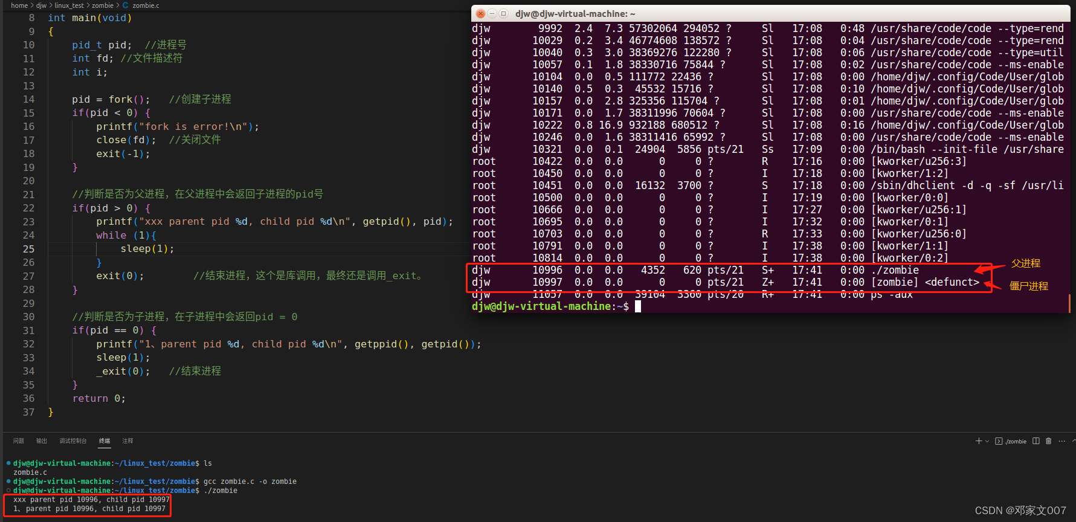
Task: Click the 'sleep(1);' line inside the while loop
Action: tap(147, 249)
